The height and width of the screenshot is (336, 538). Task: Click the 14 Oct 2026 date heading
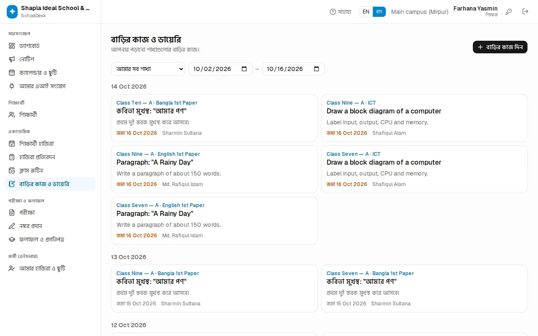tap(129, 87)
